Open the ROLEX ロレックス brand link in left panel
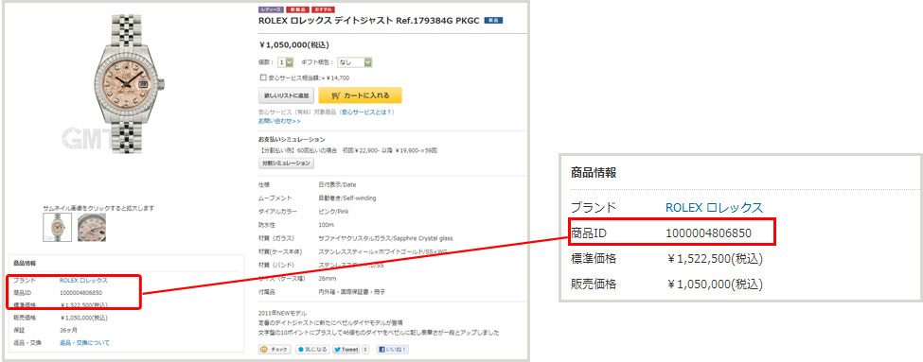Viewport: 923px width, 362px height. tap(83, 281)
